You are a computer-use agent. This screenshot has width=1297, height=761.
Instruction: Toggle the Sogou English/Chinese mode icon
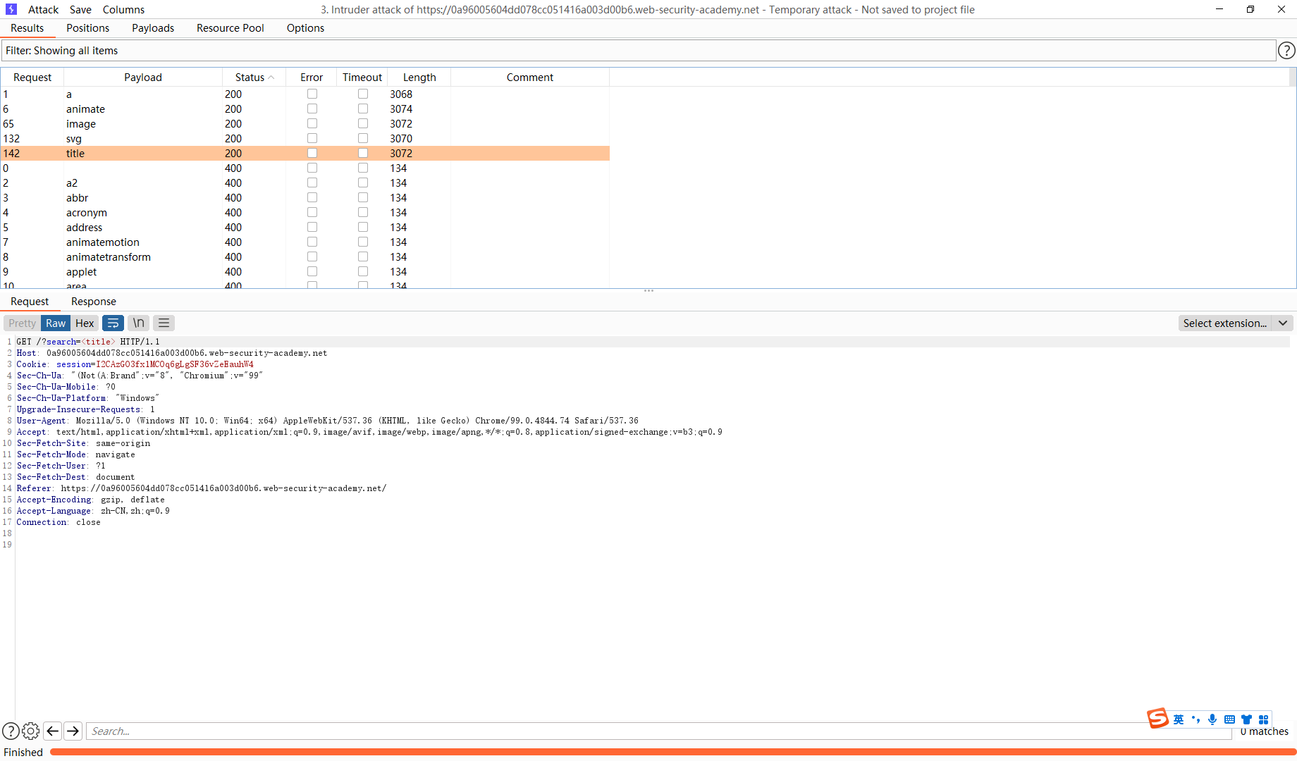(1179, 719)
